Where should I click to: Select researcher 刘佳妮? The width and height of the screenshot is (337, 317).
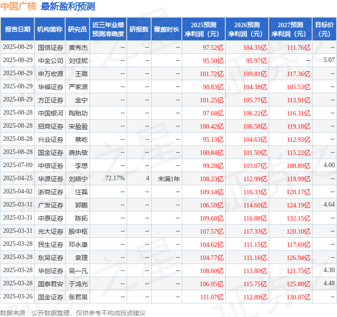[78, 61]
